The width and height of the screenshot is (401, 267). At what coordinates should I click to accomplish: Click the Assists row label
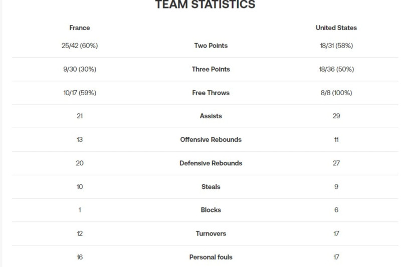[x=211, y=116]
